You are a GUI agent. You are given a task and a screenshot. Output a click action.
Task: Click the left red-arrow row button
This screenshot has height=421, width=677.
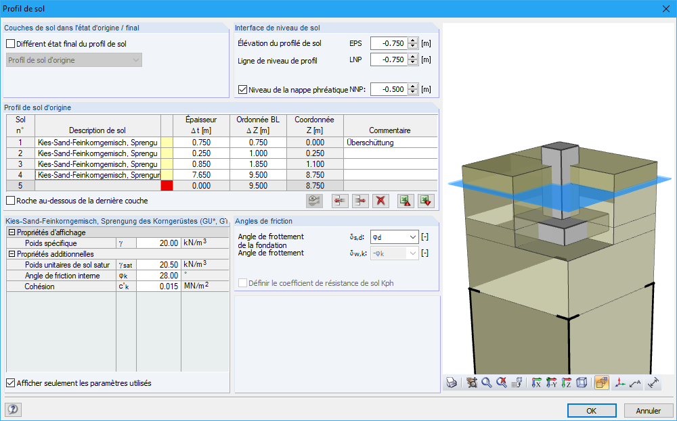pos(341,201)
